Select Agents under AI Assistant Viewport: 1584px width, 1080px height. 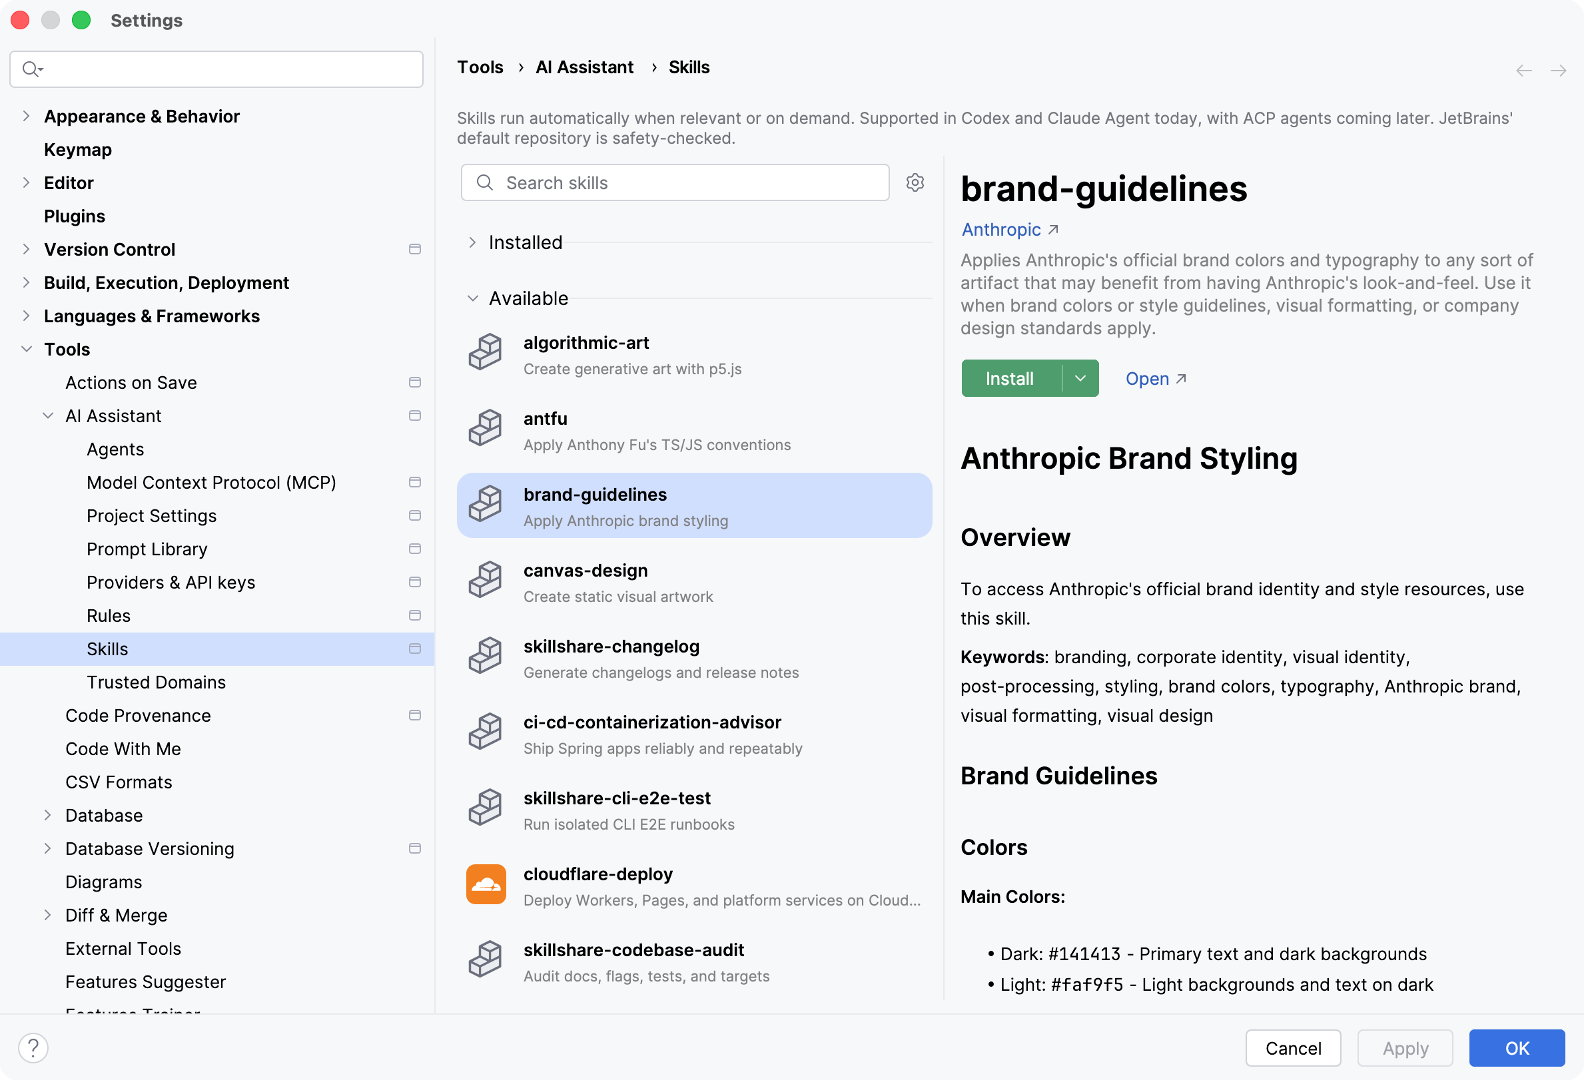pos(115,449)
